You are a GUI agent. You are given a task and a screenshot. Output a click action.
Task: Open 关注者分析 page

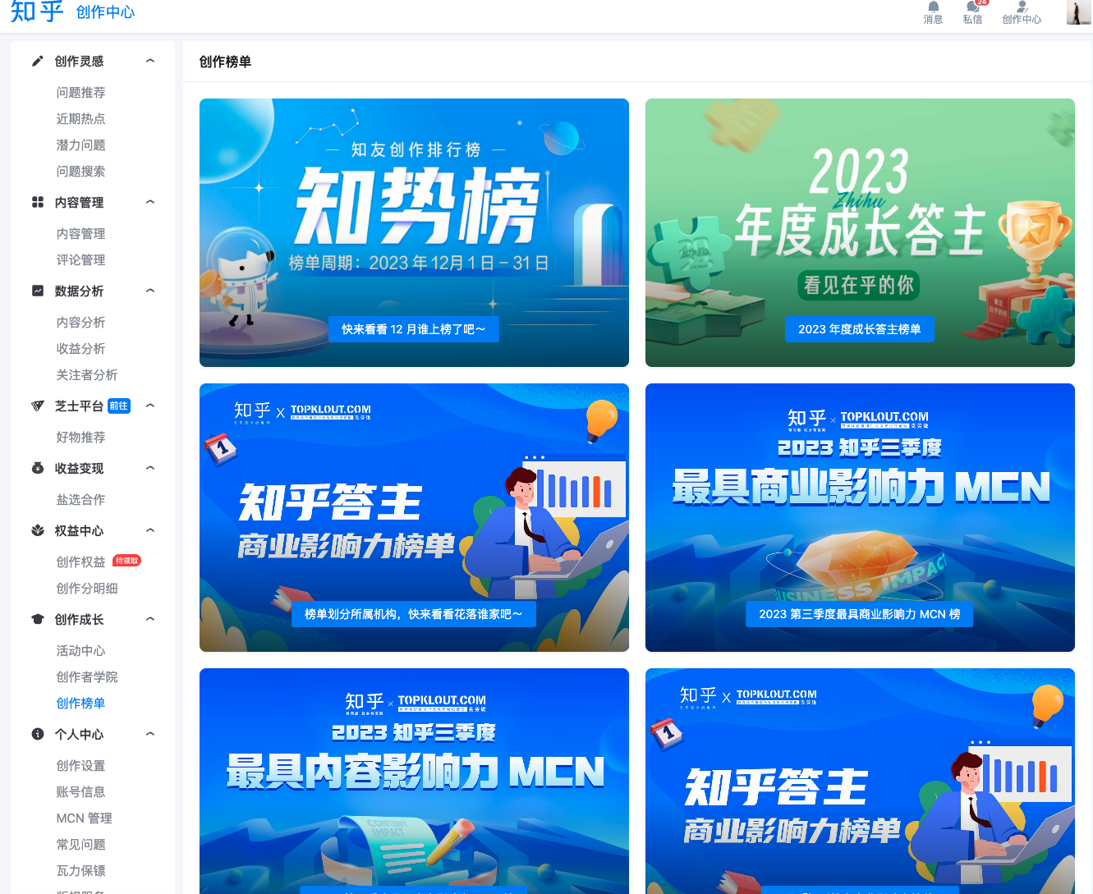(87, 375)
